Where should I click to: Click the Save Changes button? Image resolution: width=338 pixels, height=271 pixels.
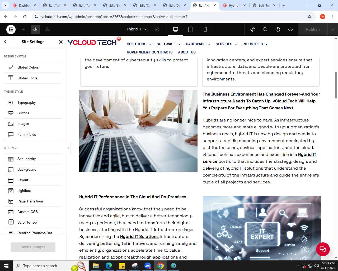(33, 247)
